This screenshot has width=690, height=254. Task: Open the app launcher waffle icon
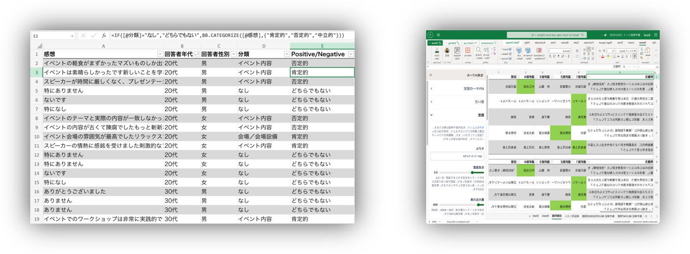[655, 35]
